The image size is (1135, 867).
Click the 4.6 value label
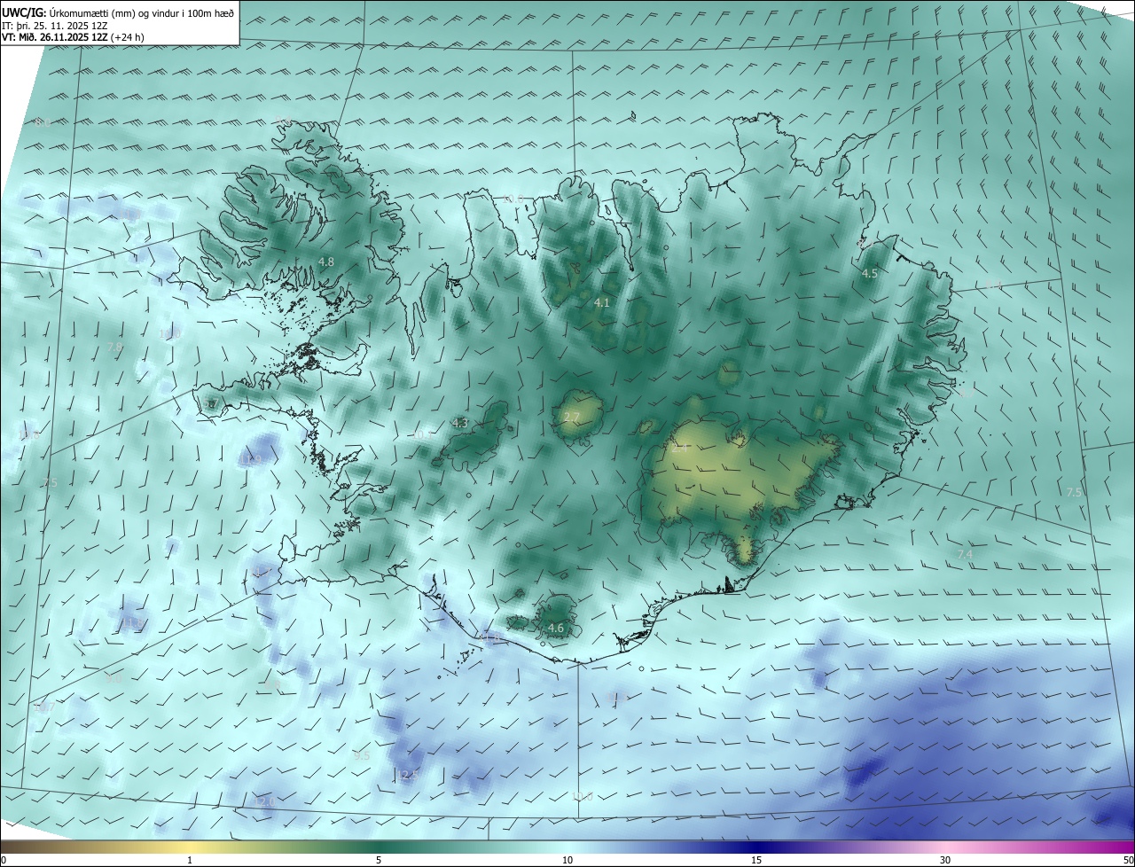click(x=556, y=629)
